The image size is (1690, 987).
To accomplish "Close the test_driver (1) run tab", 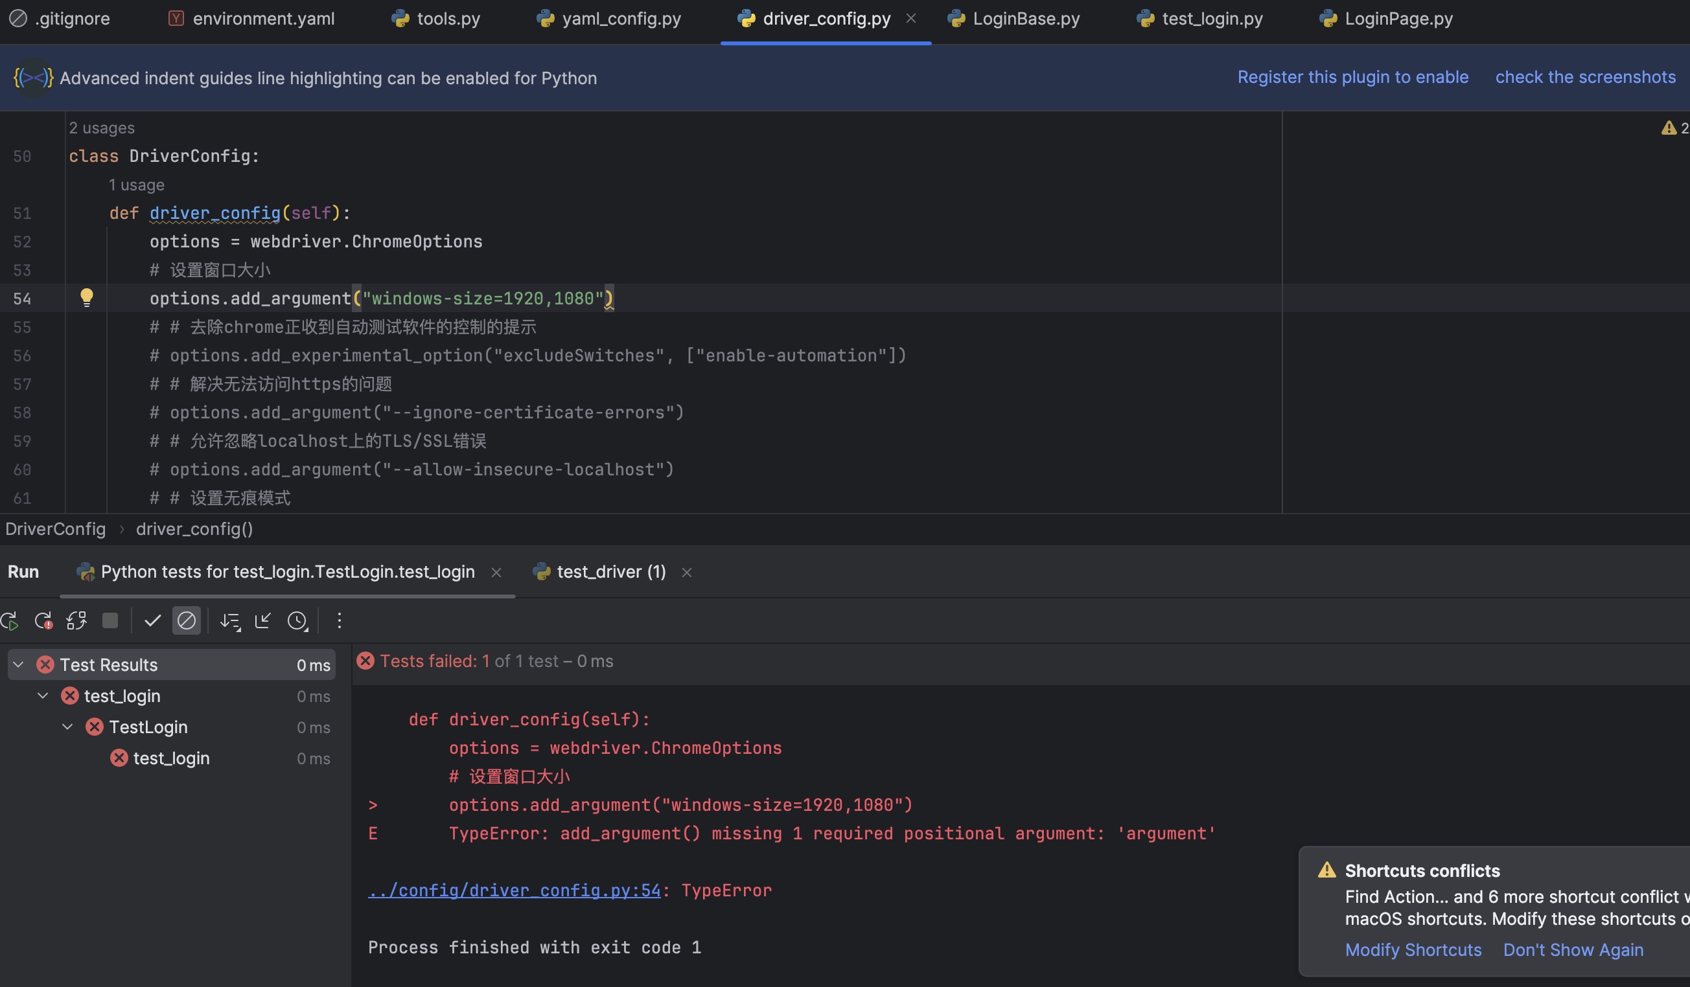I will point(687,573).
